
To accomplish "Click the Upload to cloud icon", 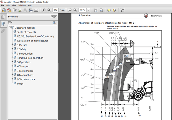I will pos(20,10).
